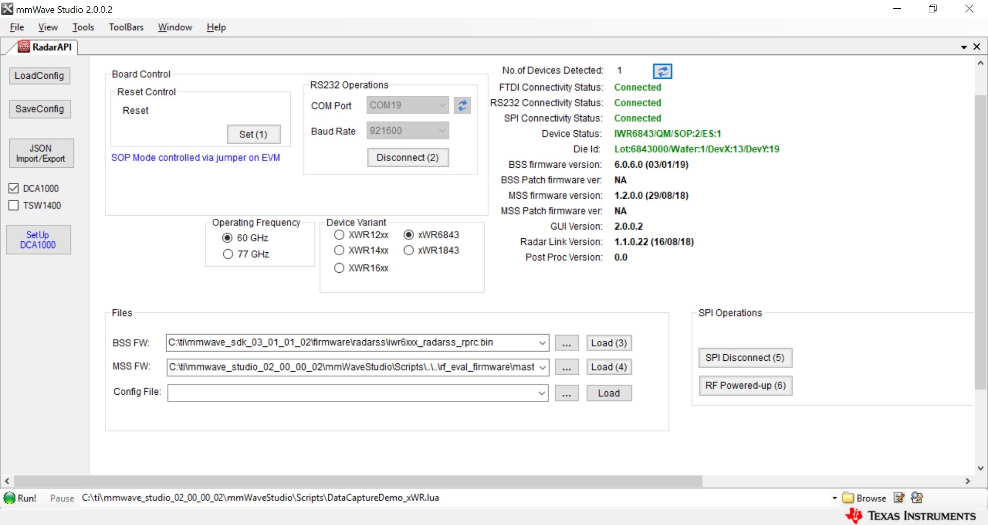Viewport: 988px width, 525px height.
Task: Click the vertical scrollbar thumb
Action: click(x=981, y=242)
